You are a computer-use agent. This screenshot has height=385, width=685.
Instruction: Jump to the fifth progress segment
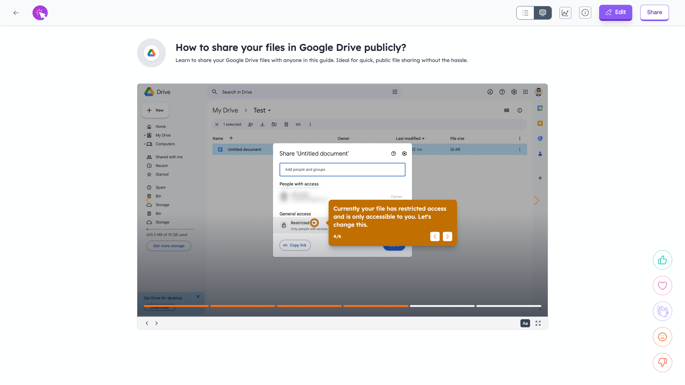442,306
